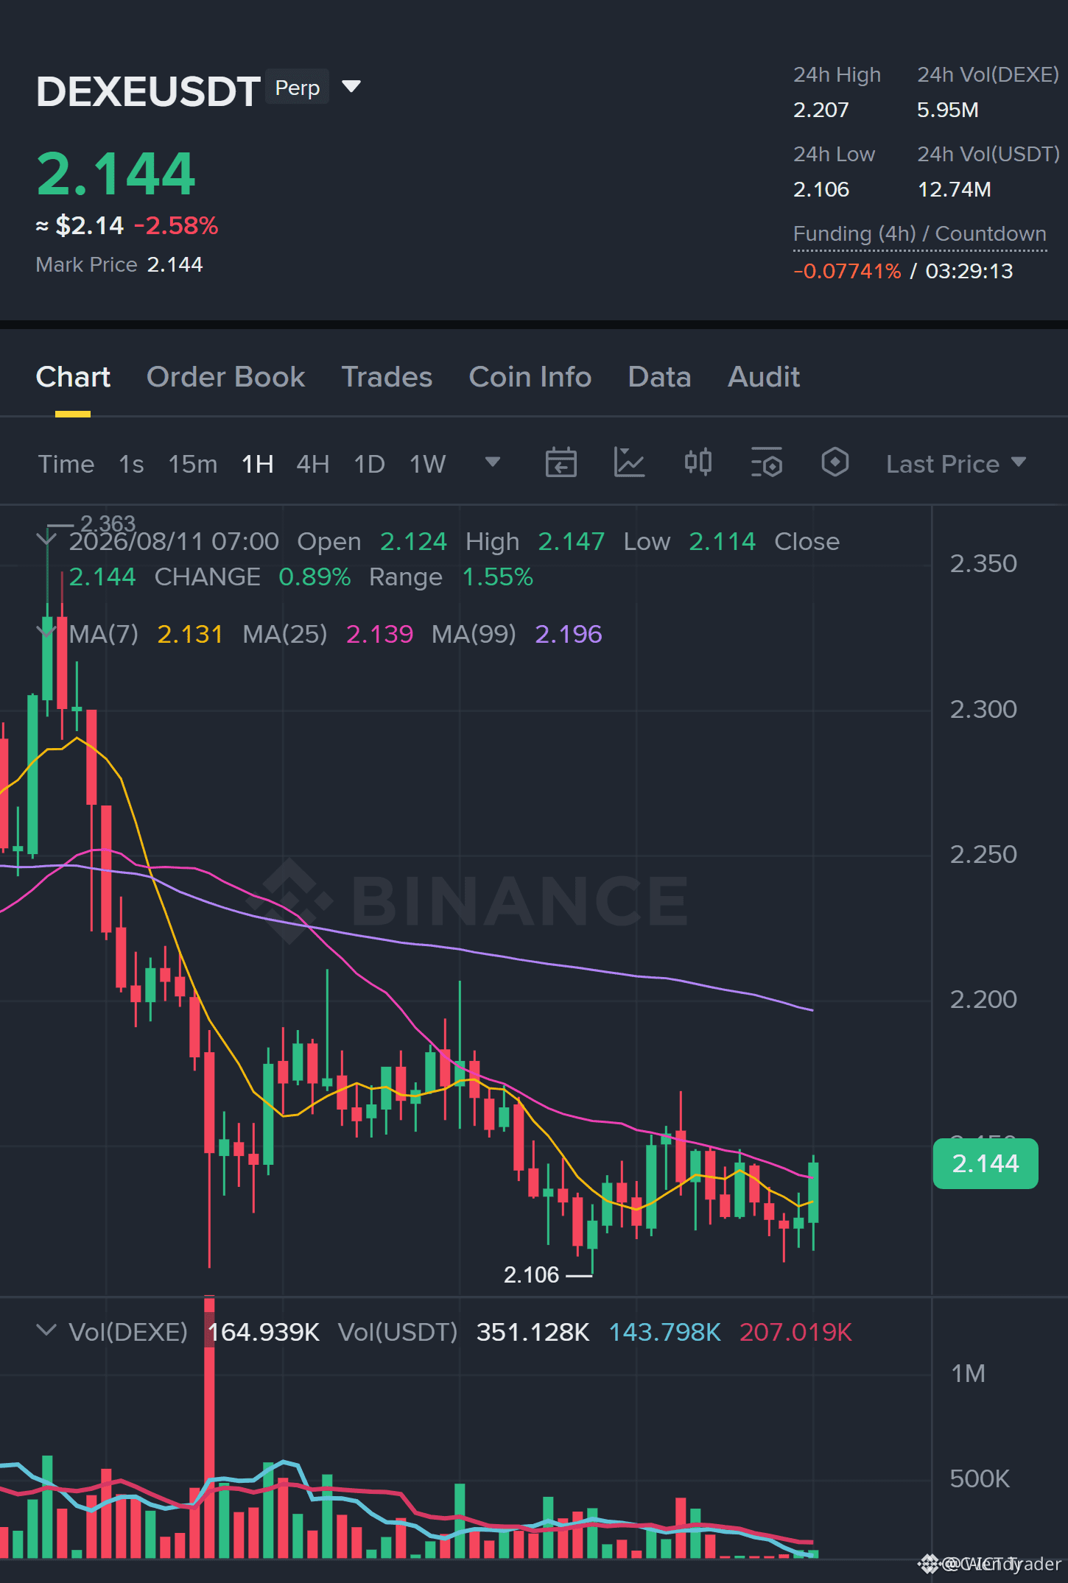This screenshot has width=1068, height=1583.
Task: Open the Audit tab
Action: 764,377
